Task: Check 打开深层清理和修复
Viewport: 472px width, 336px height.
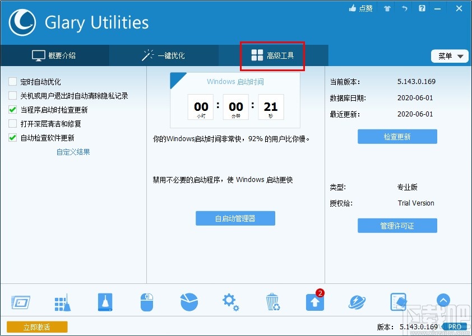Action: coord(12,123)
